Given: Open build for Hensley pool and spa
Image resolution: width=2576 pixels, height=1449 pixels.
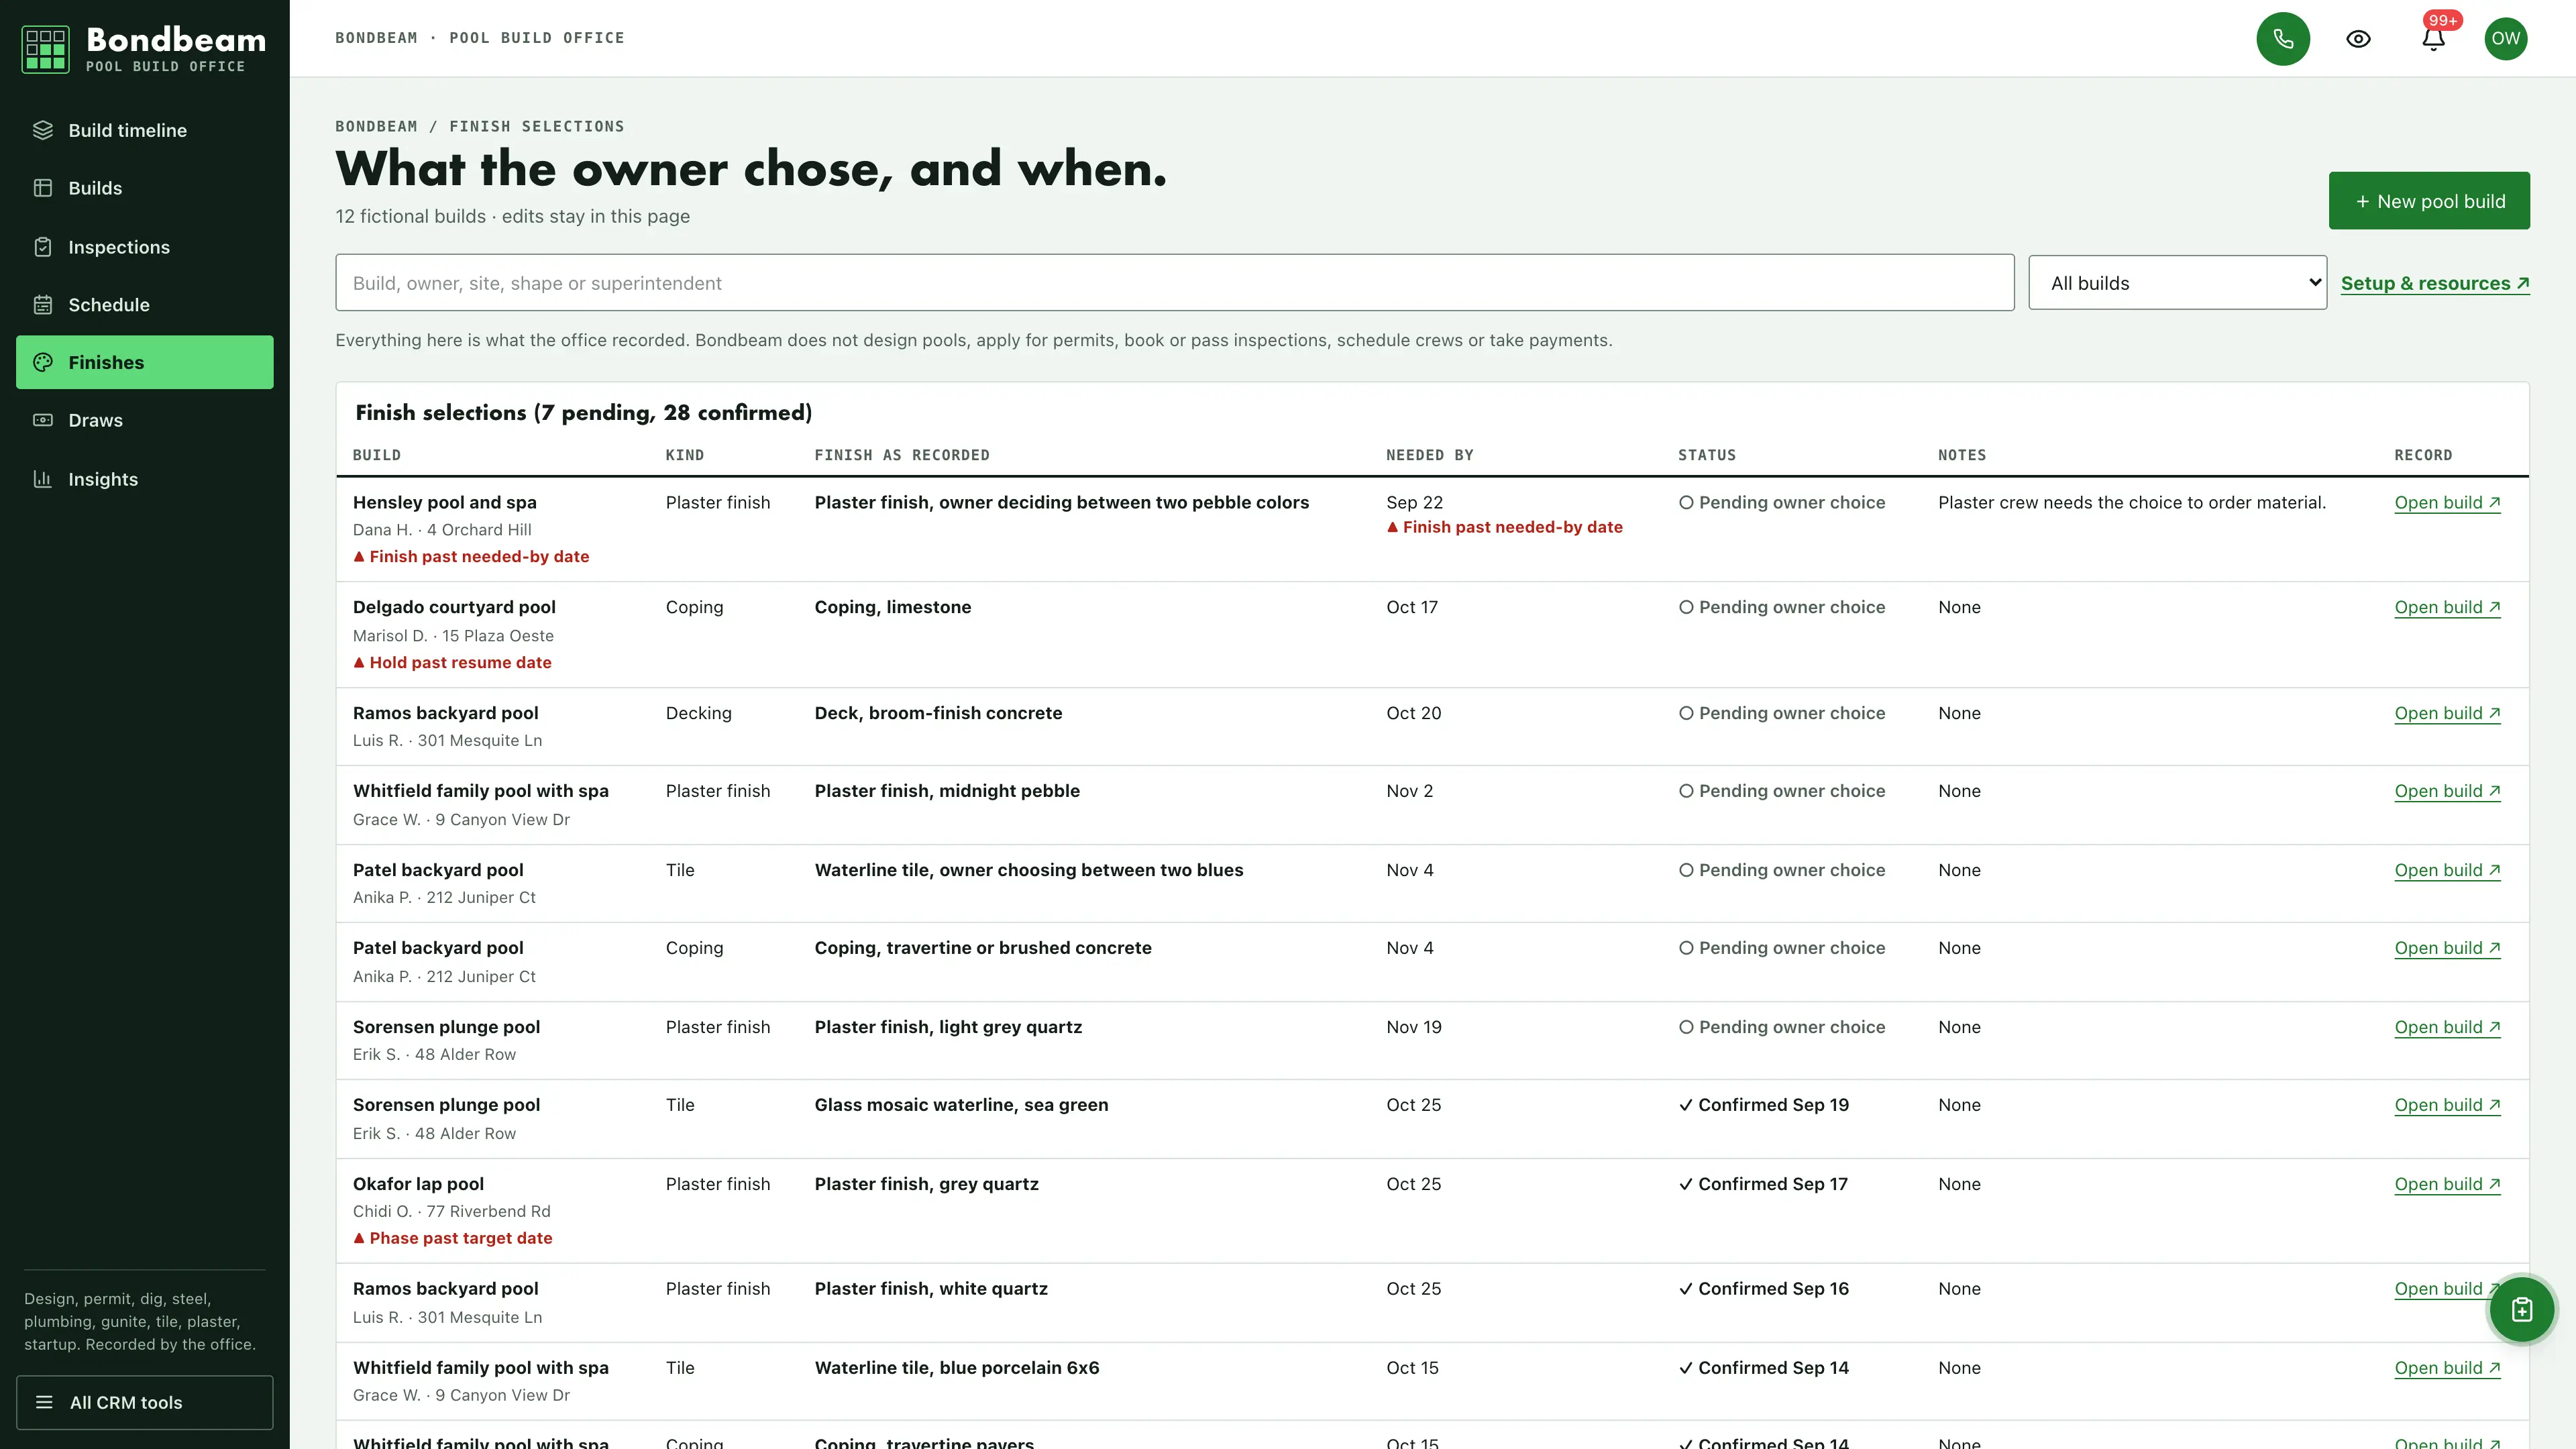Looking at the screenshot, I should (x=2447, y=502).
